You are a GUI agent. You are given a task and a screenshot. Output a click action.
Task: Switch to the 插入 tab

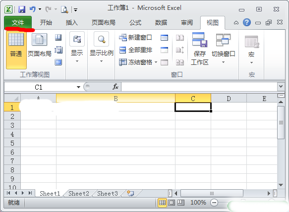pyautogui.click(x=72, y=23)
